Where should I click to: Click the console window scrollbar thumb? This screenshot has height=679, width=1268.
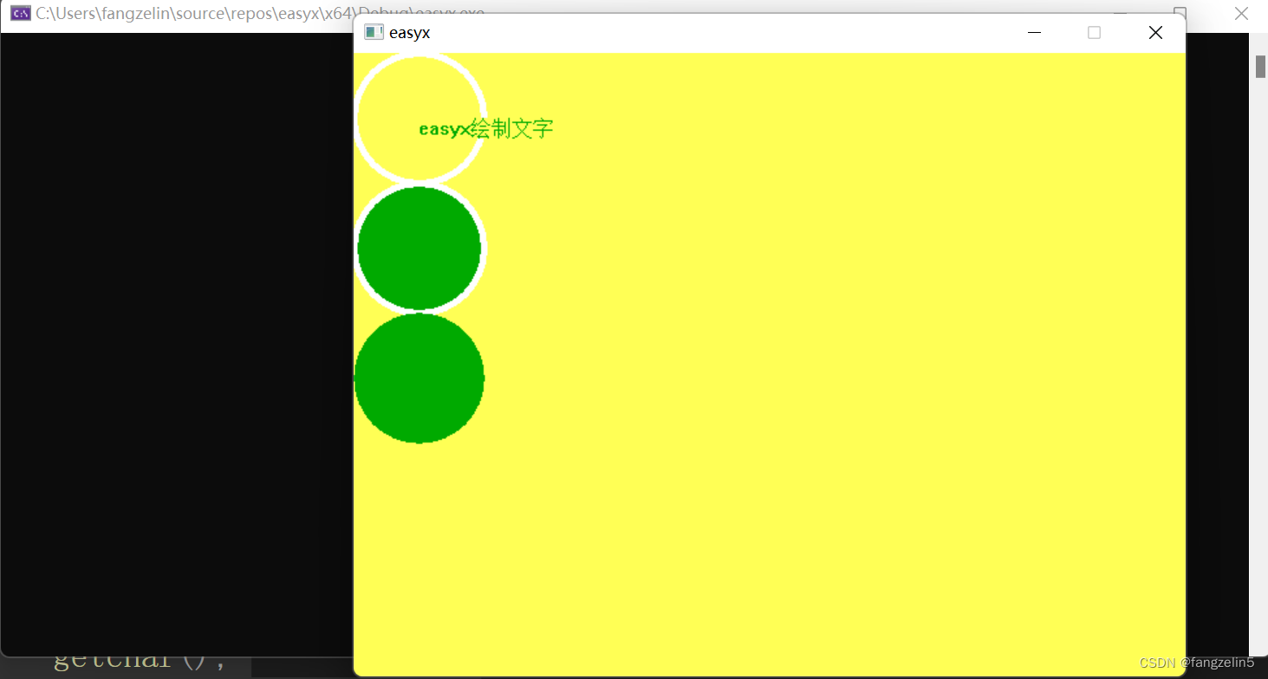point(1260,67)
